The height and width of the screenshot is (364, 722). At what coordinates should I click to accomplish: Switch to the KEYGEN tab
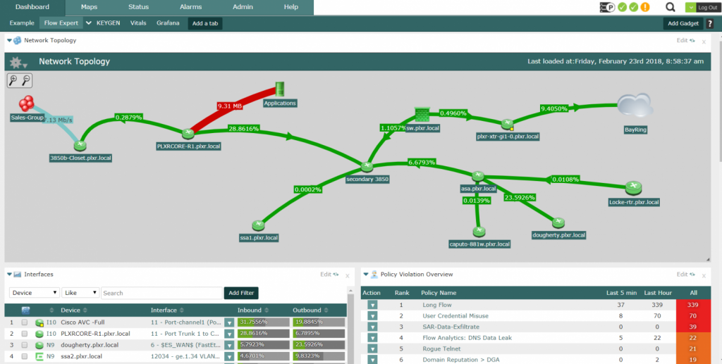(x=108, y=23)
